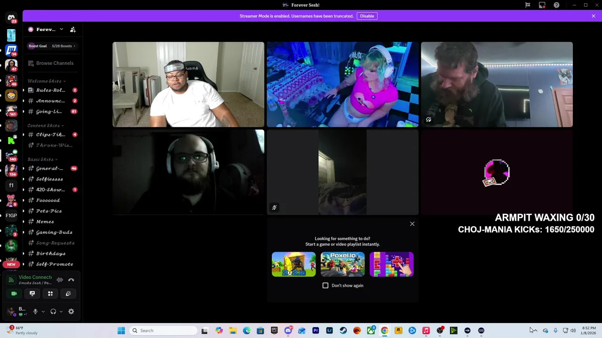602x338 pixels.
Task: Deafen with the headphones button
Action: [53, 311]
